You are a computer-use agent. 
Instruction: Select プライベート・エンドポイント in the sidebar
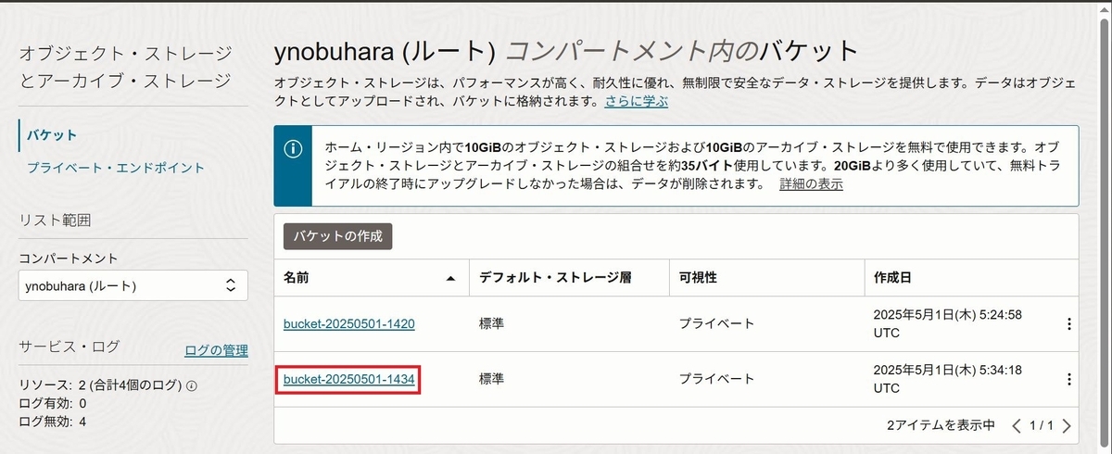116,168
